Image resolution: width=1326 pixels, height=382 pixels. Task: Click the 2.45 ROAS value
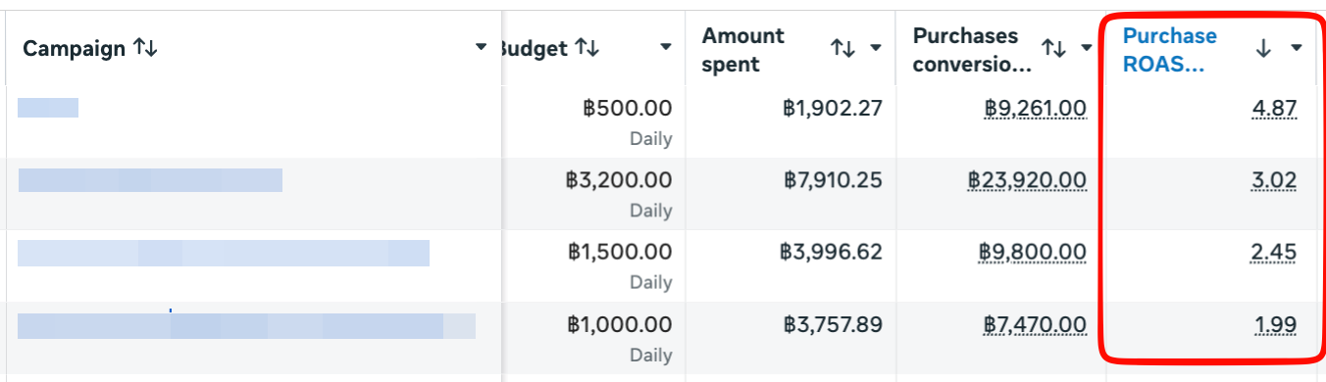1274,252
